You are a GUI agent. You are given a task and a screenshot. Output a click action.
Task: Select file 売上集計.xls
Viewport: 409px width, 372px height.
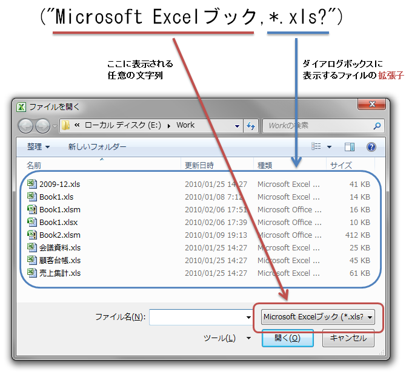coord(60,273)
